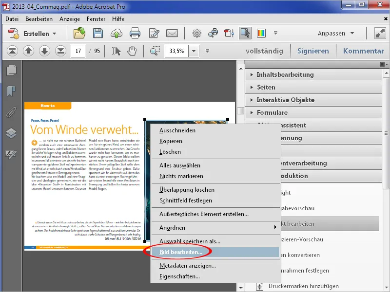The image size is (390, 292).
Task: Click the marquee zoom magnifier tool
Action: click(x=155, y=51)
